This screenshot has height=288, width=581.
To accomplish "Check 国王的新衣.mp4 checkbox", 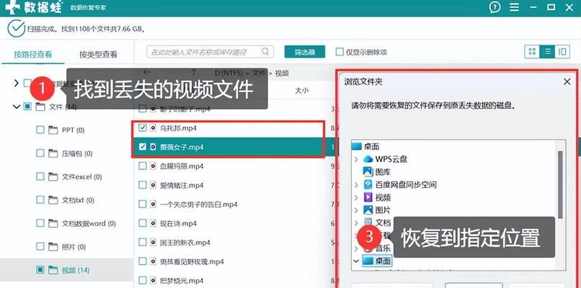I will point(142,242).
